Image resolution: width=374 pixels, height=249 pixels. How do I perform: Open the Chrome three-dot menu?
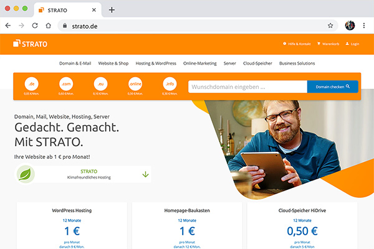point(363,26)
